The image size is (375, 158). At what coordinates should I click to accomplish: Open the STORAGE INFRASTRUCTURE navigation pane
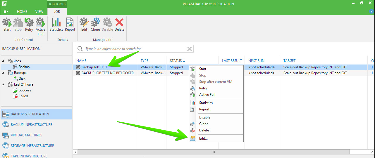click(36, 146)
